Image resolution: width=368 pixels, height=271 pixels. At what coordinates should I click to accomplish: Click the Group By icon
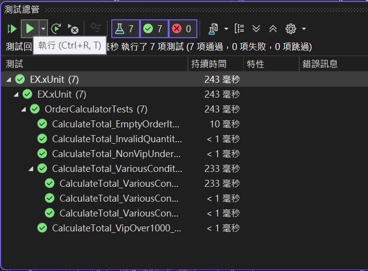pyautogui.click(x=239, y=29)
